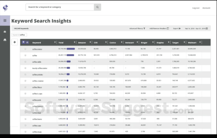Viewport: 217px width, 138px height.
Task: Click the keurig coffee maker keyword link
Action: (40, 68)
